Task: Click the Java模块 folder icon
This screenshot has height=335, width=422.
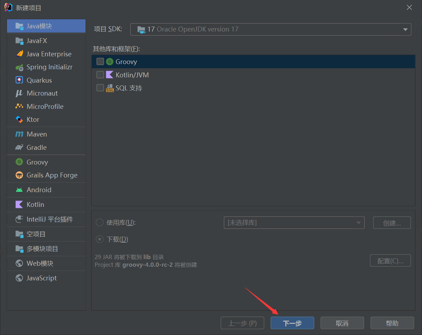Action: [x=19, y=26]
